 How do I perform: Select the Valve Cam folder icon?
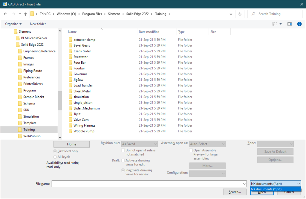click(x=71, y=120)
